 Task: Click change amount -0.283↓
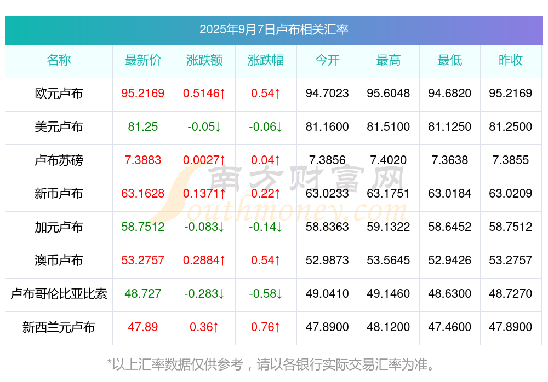point(204,293)
